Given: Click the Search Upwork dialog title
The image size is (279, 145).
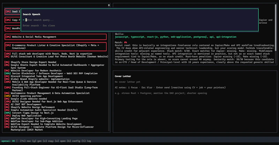Looking at the screenshot, I should (31, 14).
